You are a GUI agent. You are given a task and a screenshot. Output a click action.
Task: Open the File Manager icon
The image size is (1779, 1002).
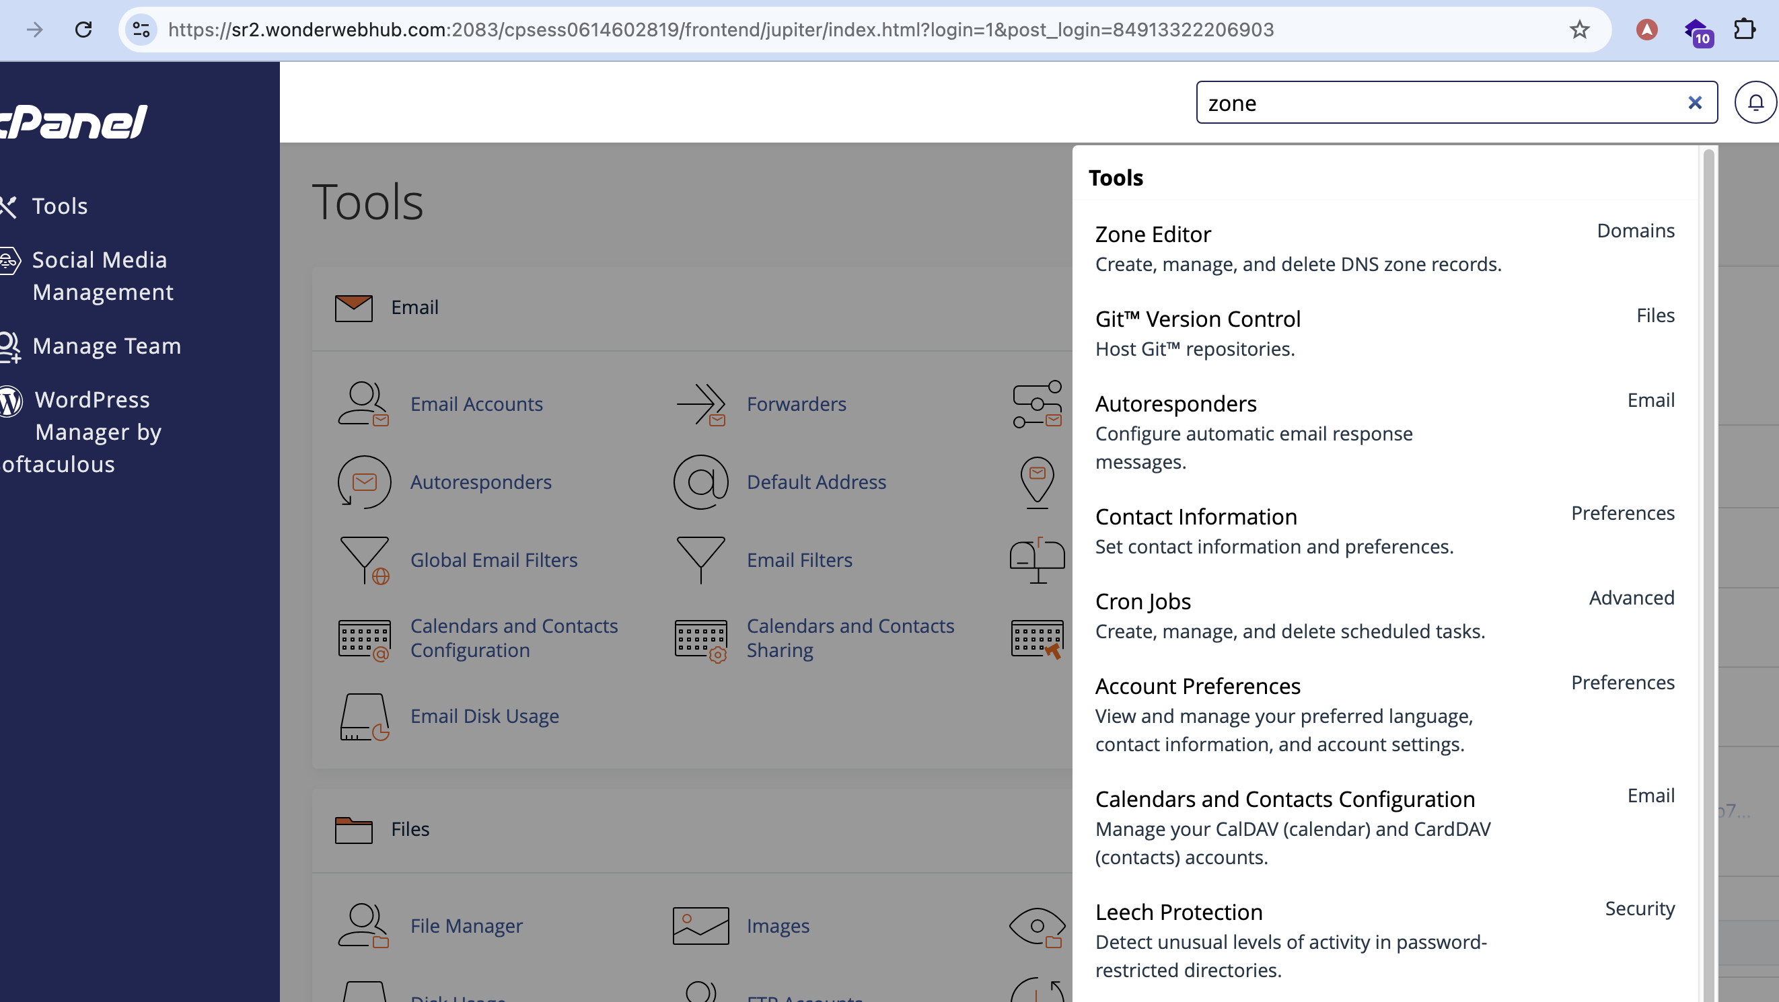[x=363, y=925]
